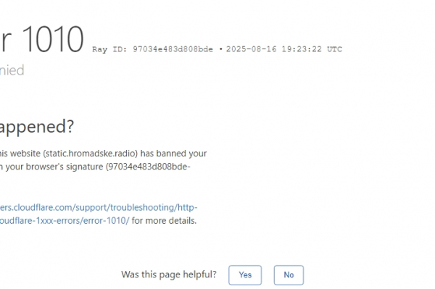Click the 'has banned your' text
Viewport: 435px width, 289px height.
click(173, 154)
